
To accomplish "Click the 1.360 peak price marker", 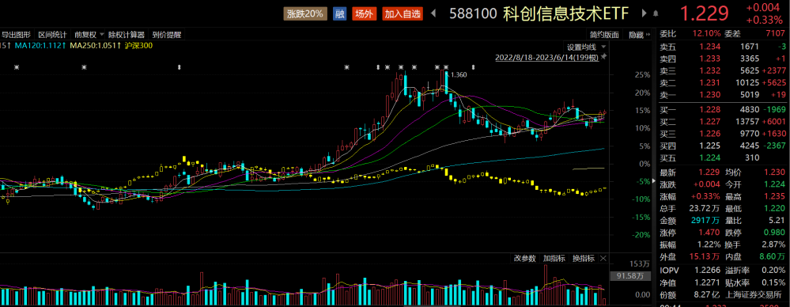I will click(x=457, y=74).
